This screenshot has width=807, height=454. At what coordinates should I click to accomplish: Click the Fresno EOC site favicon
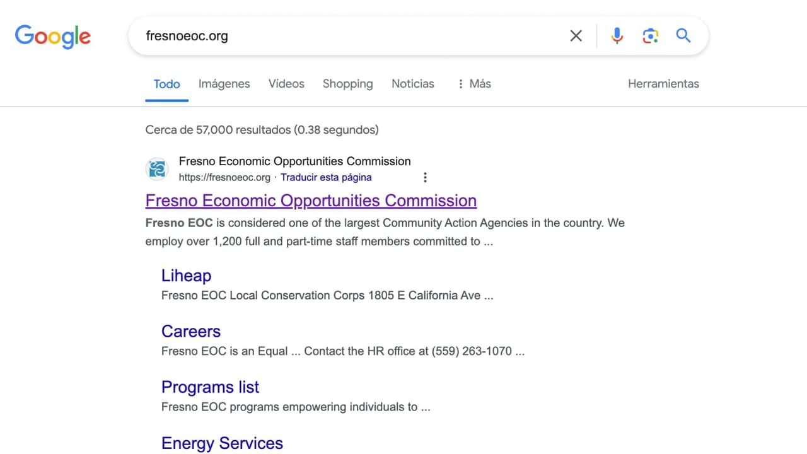point(156,169)
